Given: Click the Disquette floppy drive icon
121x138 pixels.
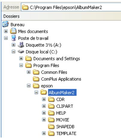Looking at the screenshot, I should [x=21, y=45].
